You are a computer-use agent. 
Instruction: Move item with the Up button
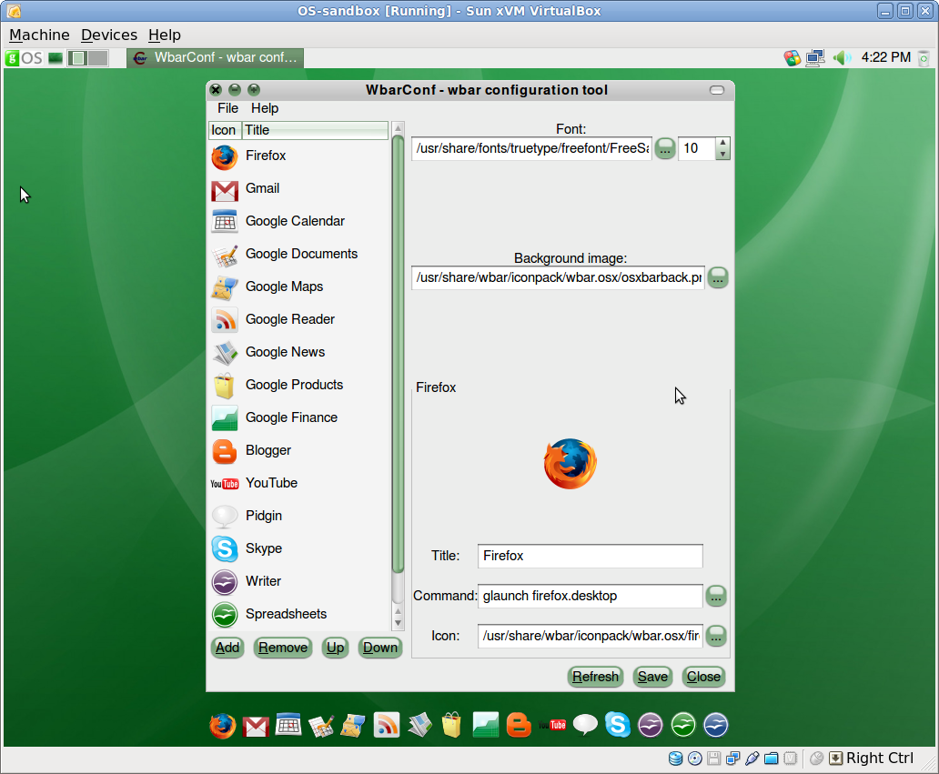point(336,648)
